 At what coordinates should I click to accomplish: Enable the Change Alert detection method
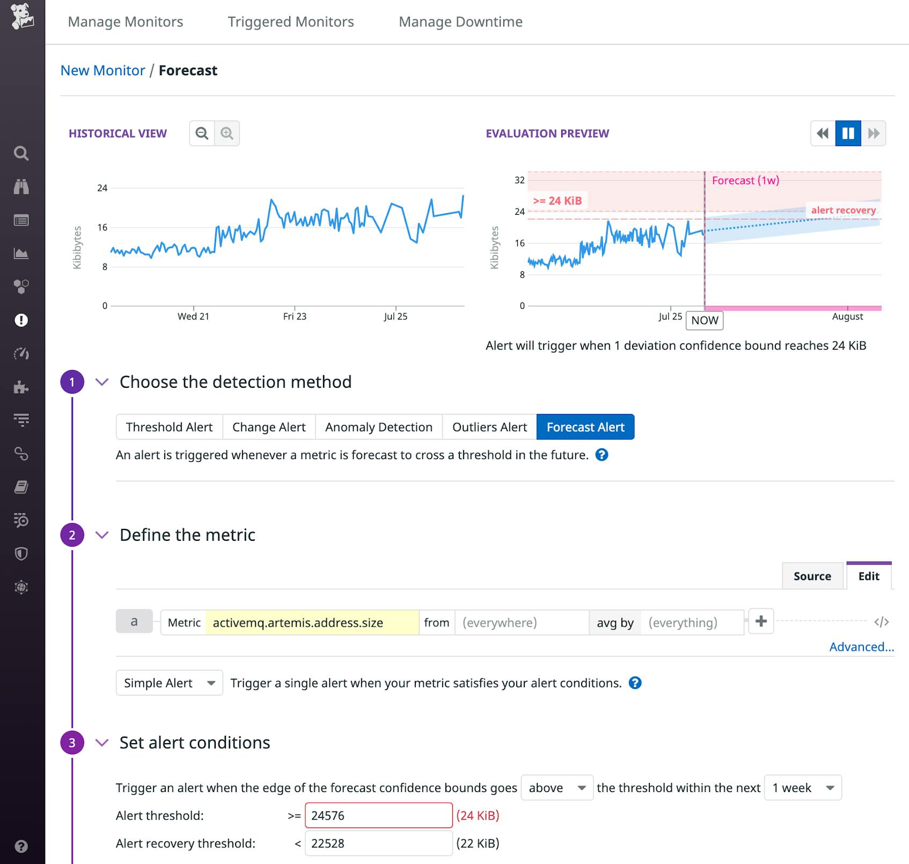[269, 427]
